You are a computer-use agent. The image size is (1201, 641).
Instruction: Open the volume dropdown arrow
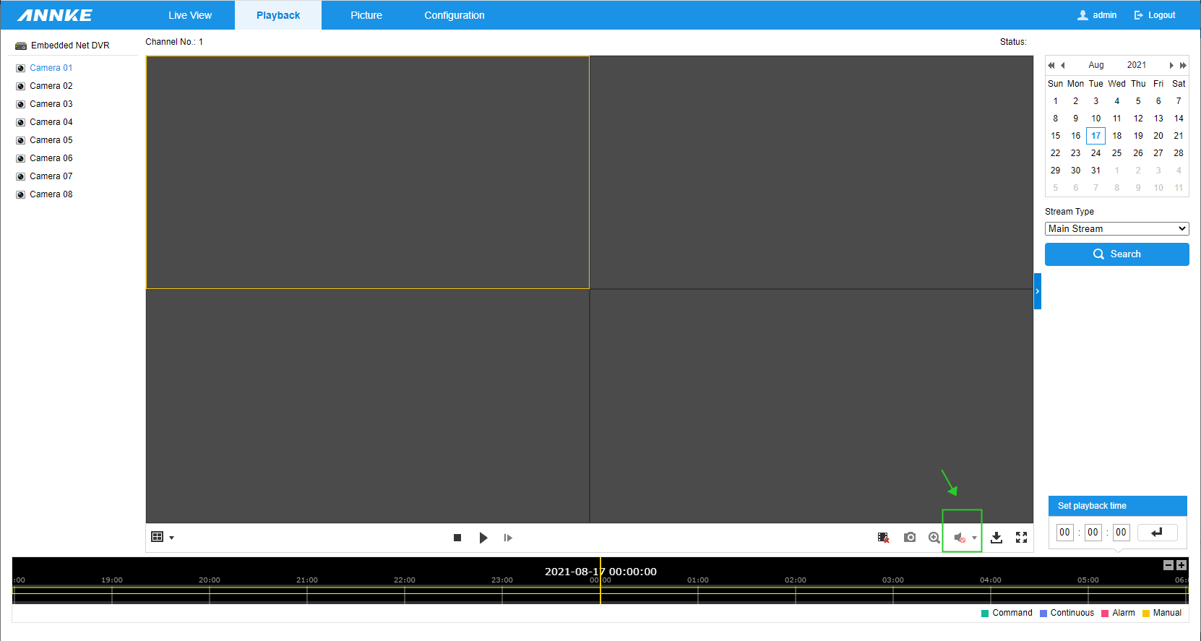coord(974,538)
